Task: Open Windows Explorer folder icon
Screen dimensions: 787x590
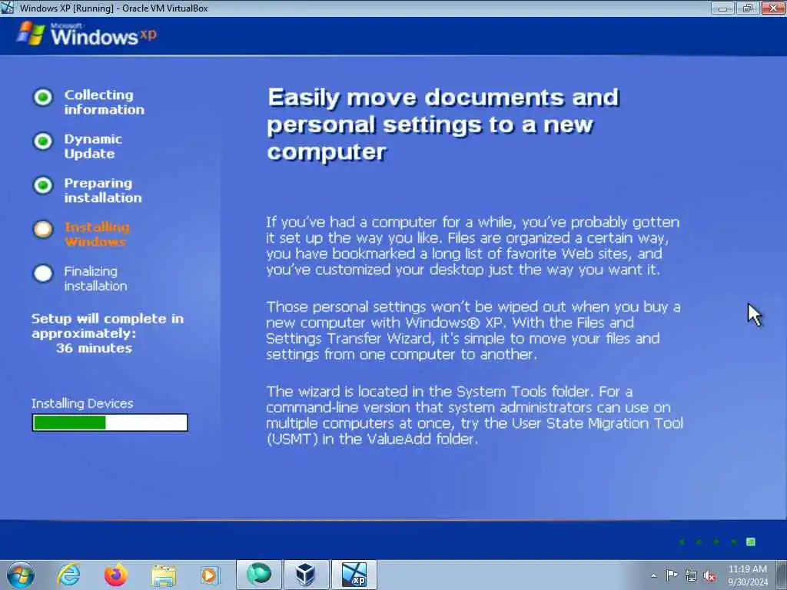Action: click(164, 575)
